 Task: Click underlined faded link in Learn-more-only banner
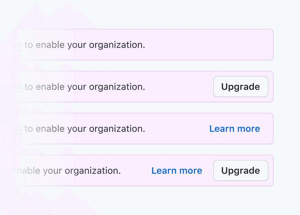(x=18, y=129)
